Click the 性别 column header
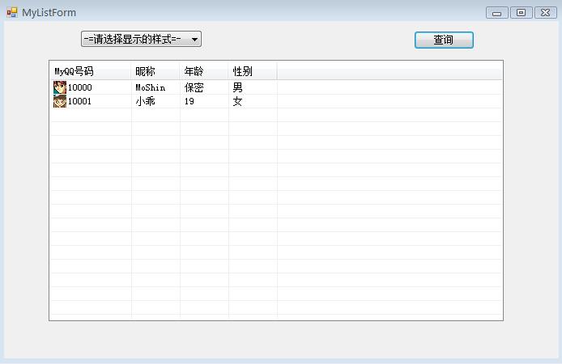 point(253,71)
